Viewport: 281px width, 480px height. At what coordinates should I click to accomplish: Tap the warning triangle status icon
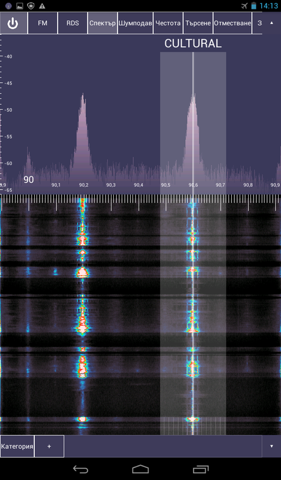[42, 6]
